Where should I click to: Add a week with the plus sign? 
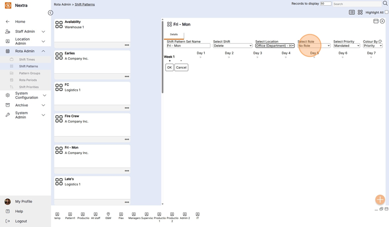click(x=170, y=61)
